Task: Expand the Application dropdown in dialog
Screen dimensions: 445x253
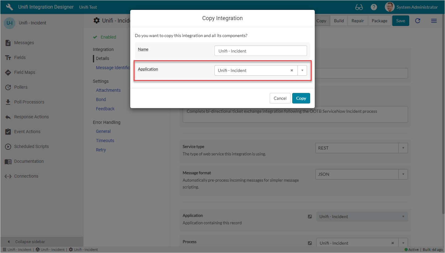Action: (302, 70)
